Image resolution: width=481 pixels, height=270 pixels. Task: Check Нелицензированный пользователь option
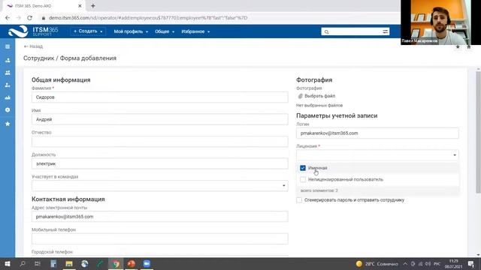coord(303,179)
